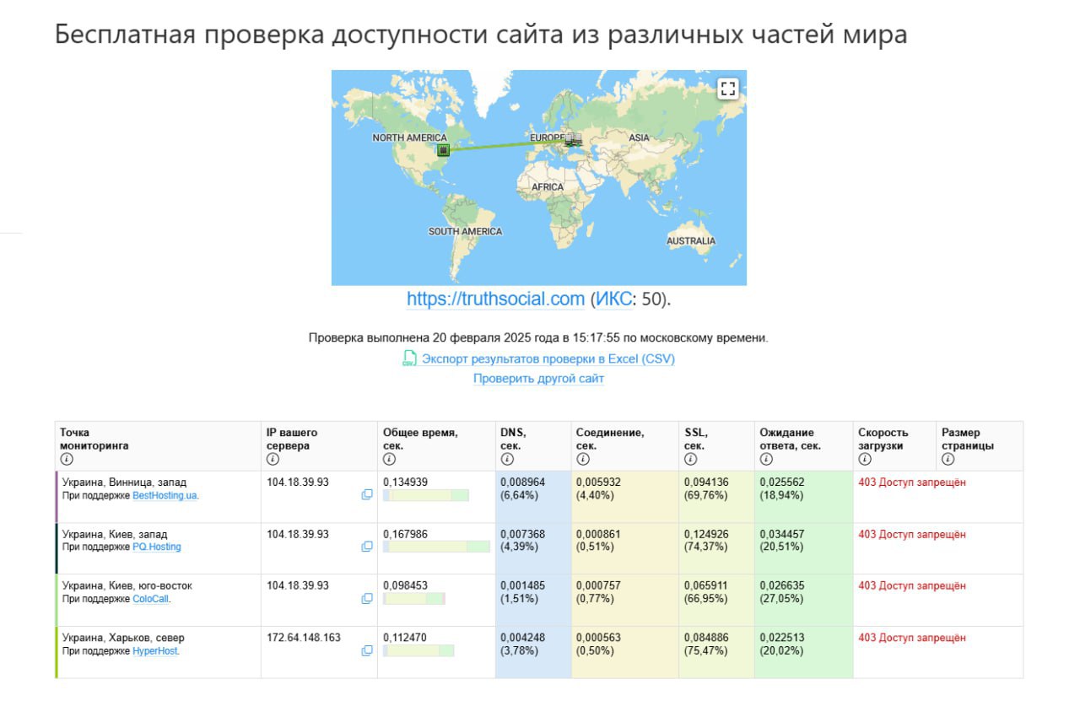Click connection value 0,000861

pyautogui.click(x=598, y=534)
